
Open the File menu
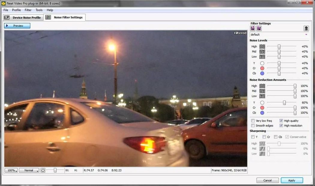(6, 10)
